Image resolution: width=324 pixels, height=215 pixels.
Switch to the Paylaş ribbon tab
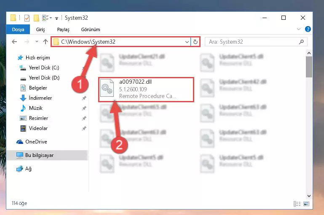coord(63,29)
